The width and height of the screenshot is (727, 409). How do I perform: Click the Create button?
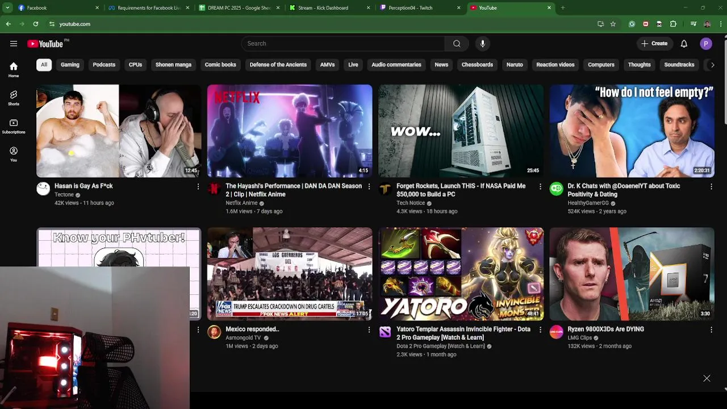[x=654, y=44]
